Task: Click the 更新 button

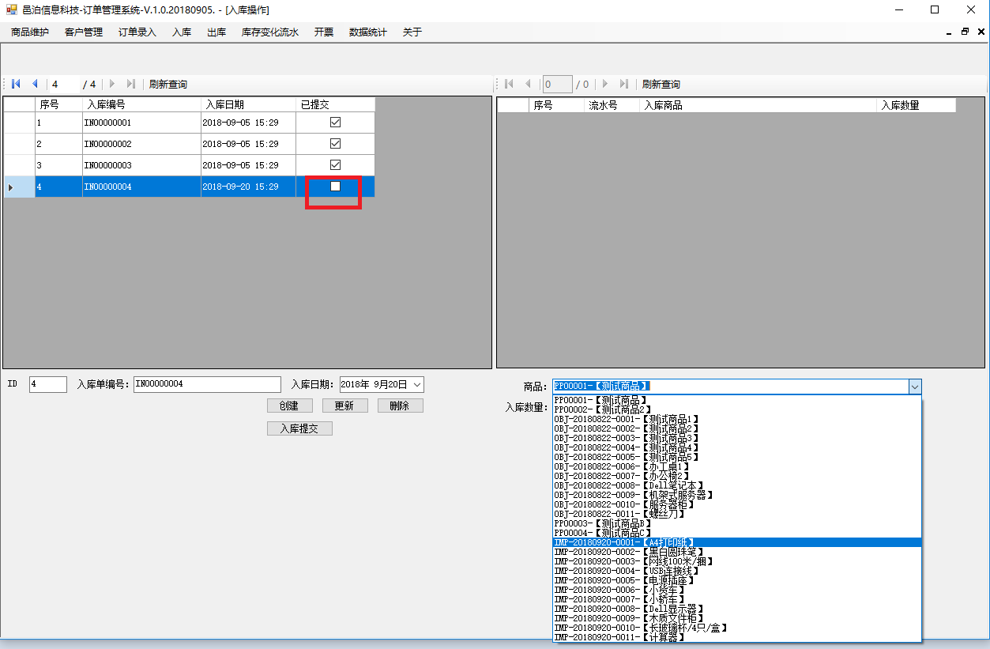Action: point(344,406)
